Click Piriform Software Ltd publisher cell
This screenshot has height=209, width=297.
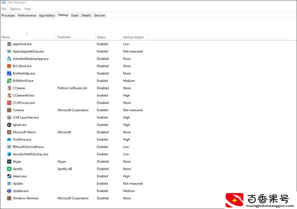[x=72, y=88]
